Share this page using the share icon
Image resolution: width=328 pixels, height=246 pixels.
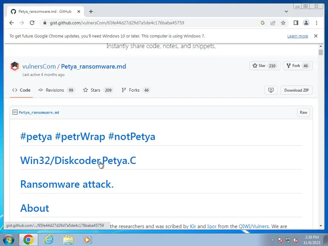tap(273, 23)
